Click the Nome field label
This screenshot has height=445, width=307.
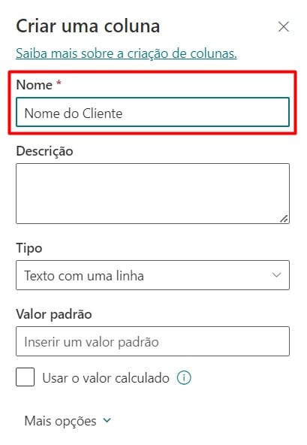click(35, 85)
